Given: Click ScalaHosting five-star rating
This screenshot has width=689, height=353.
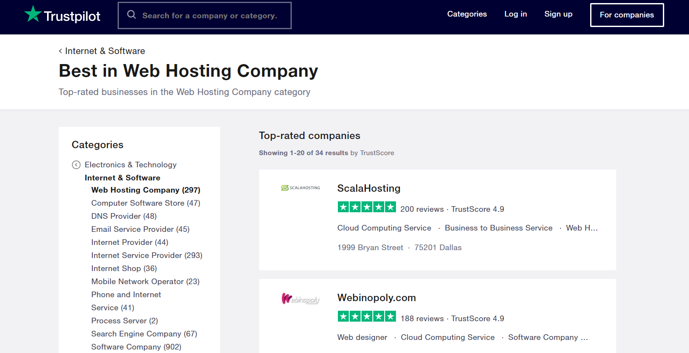Looking at the screenshot, I should click(x=367, y=207).
